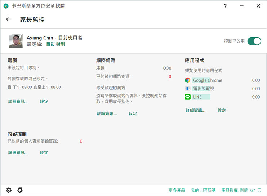This screenshot has width=267, height=196.
Task: Toggle the 控制已啟用 switch off
Action: (x=254, y=41)
